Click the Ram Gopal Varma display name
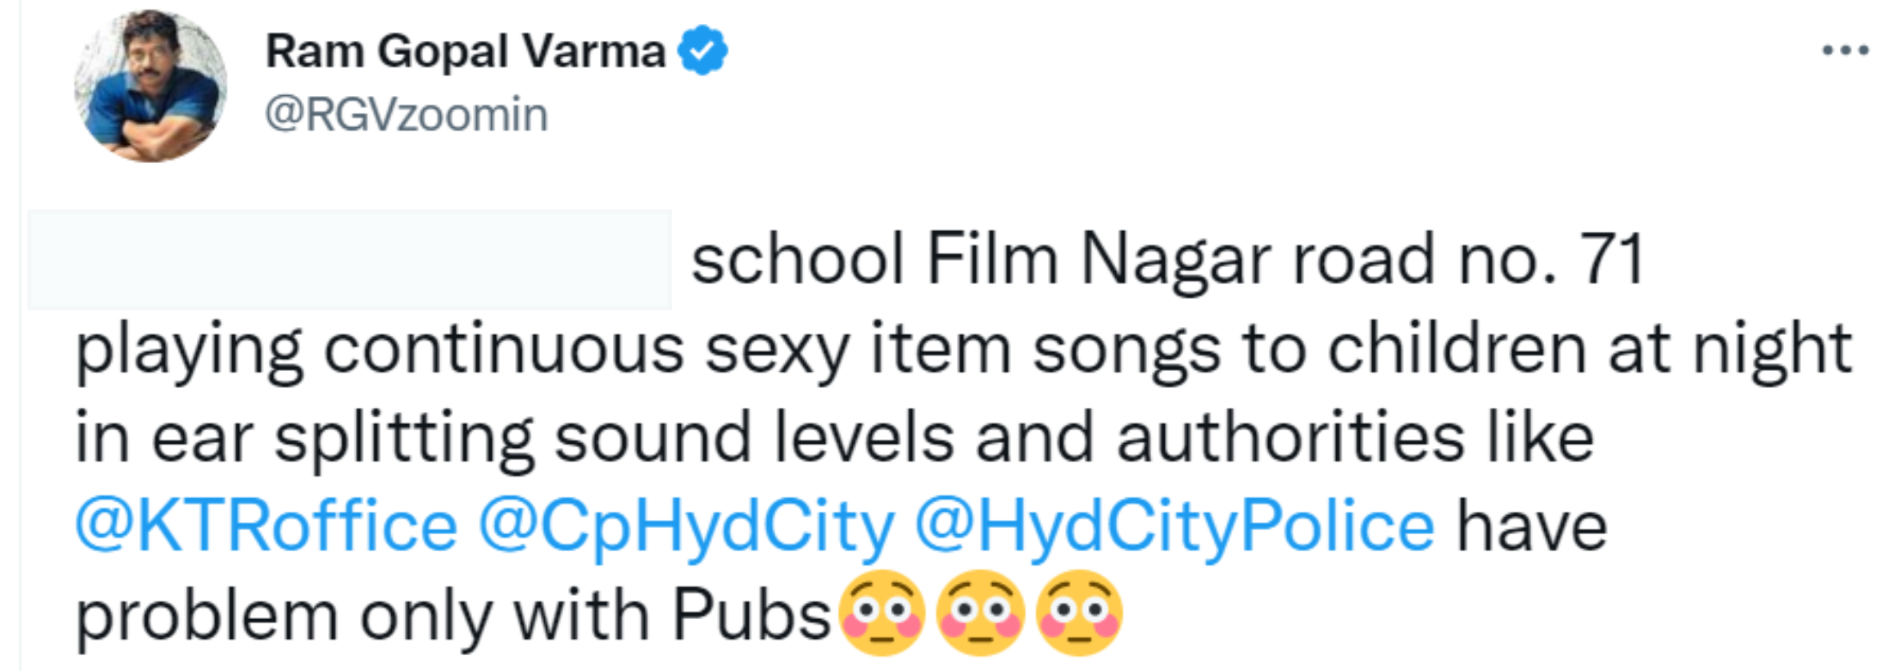 point(465,52)
